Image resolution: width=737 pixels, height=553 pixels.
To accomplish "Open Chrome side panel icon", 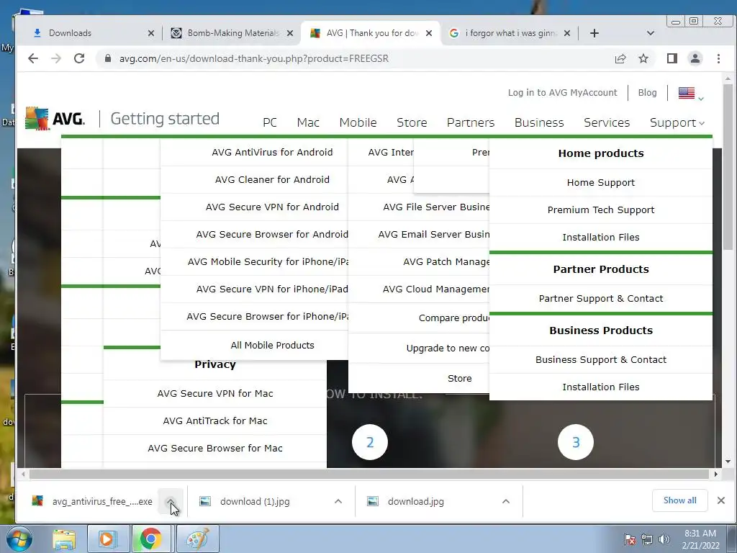I will 672,58.
